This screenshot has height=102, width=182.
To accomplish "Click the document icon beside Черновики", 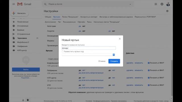I will click(x=14, y=38).
